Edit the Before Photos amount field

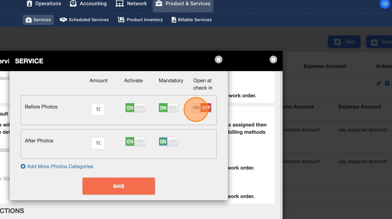[98, 109]
